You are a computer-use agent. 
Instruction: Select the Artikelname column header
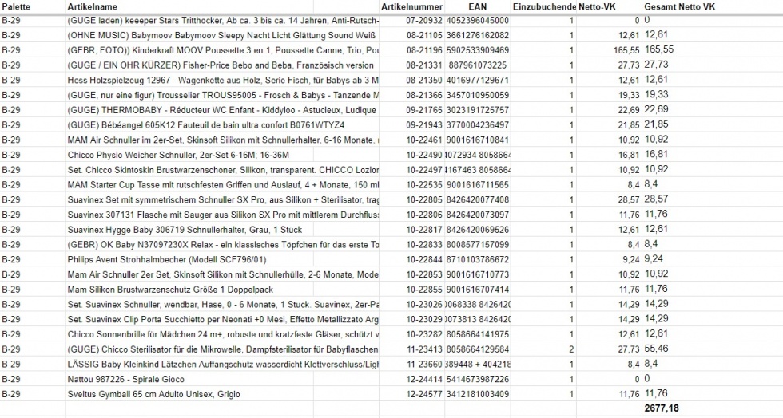point(93,6)
